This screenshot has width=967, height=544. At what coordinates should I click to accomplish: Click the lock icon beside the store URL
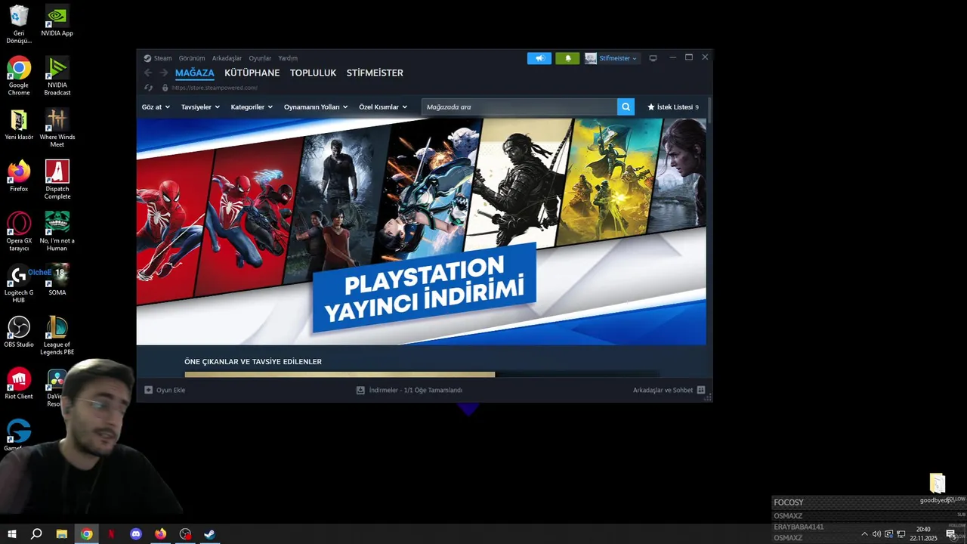coord(165,88)
